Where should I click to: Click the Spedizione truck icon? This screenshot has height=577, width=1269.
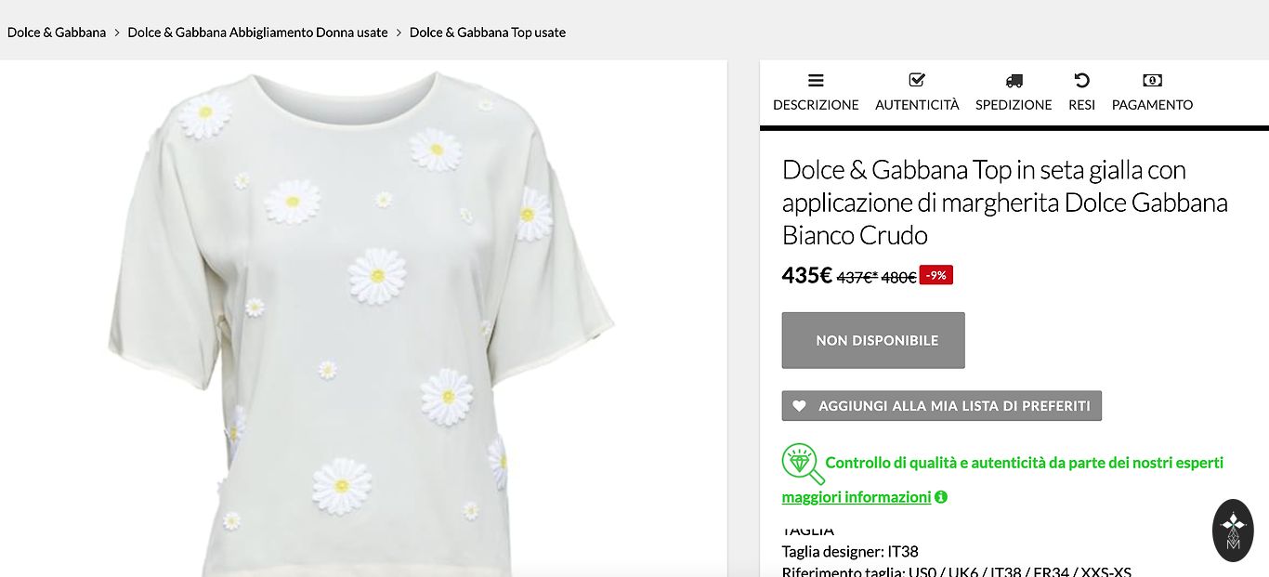coord(1014,81)
